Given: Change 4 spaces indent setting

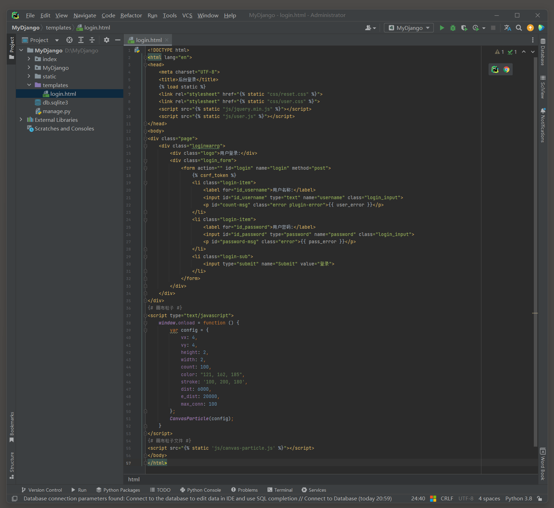Looking at the screenshot, I should pos(489,498).
